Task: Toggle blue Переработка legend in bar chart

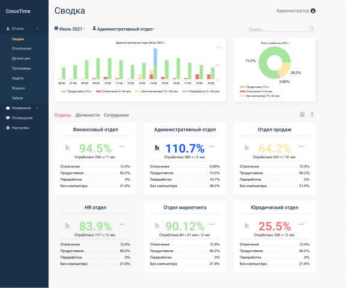Action: click(x=201, y=91)
